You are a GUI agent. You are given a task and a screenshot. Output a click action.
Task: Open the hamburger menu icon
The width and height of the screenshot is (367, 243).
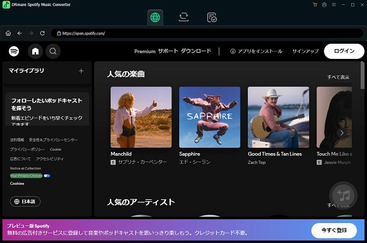click(334, 5)
